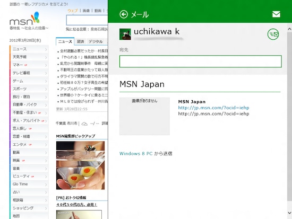Expand 映画 sidebar chevron
Screen dimensions: 292x219
pyautogui.click(x=46, y=161)
